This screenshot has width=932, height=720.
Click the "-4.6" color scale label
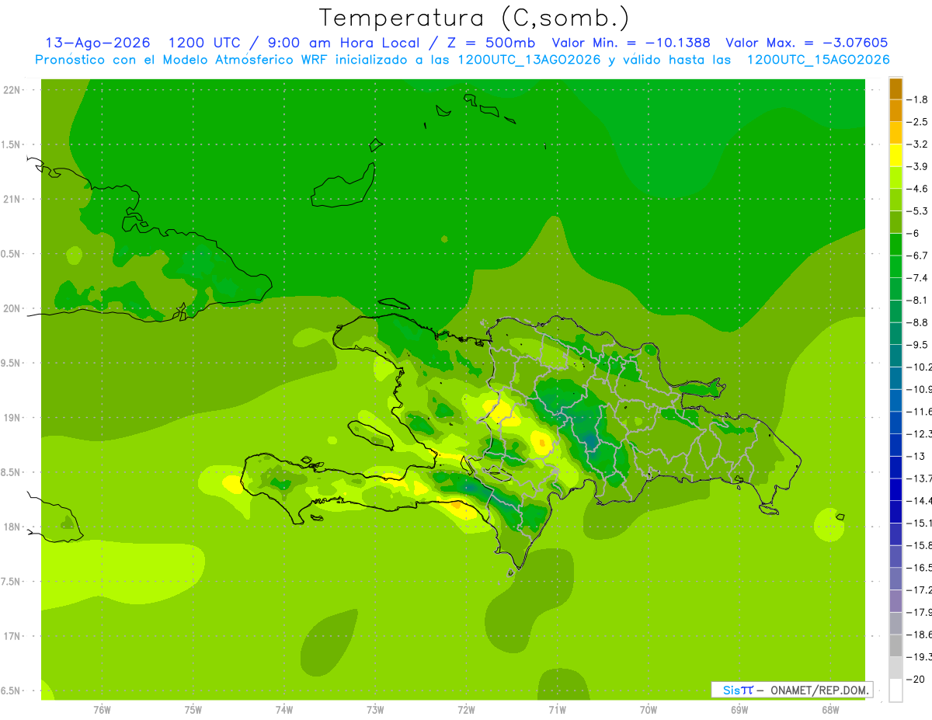click(x=918, y=189)
